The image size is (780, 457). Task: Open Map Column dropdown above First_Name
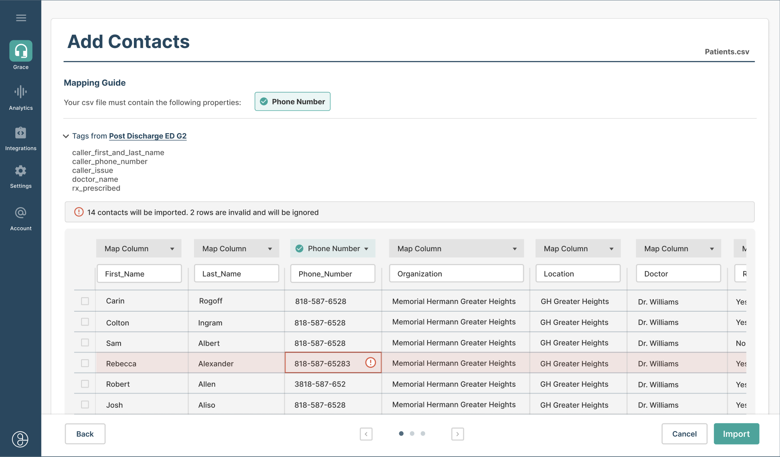(x=139, y=249)
